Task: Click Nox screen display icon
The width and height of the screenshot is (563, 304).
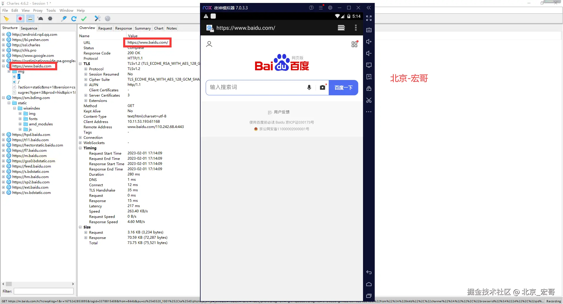Action: click(x=369, y=65)
